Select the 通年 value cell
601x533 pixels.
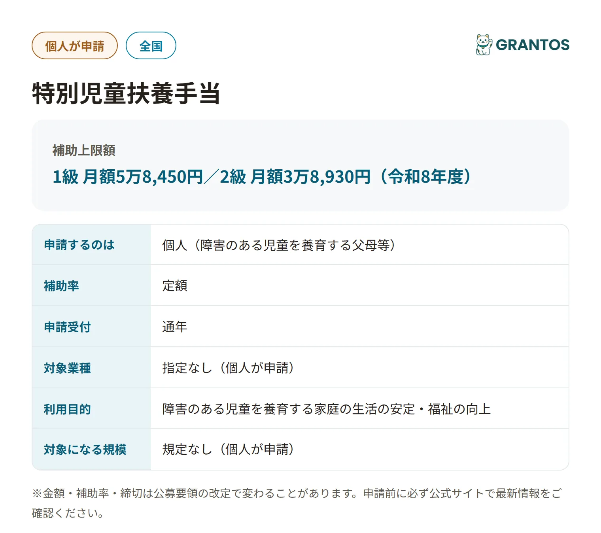point(359,327)
